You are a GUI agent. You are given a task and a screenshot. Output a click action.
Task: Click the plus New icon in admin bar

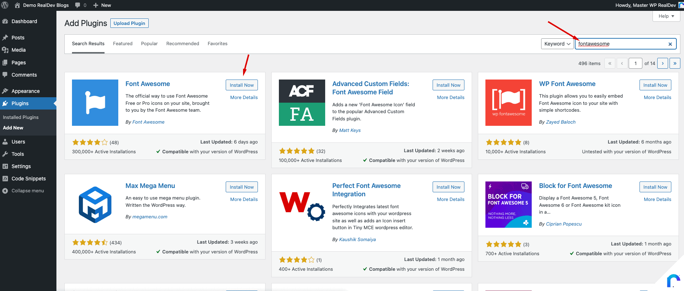point(96,5)
